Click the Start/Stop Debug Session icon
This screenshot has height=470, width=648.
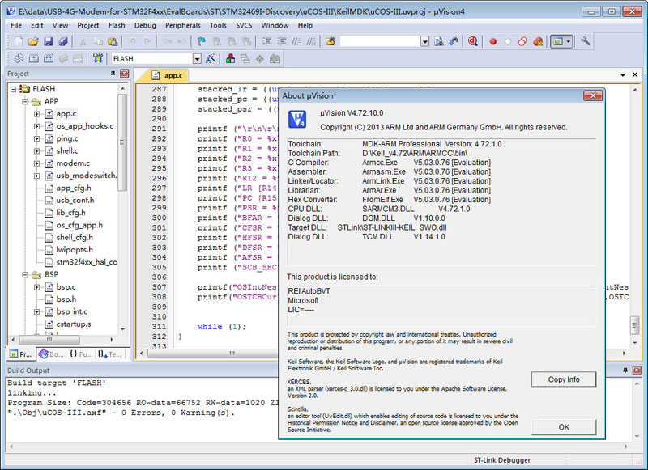(x=472, y=41)
